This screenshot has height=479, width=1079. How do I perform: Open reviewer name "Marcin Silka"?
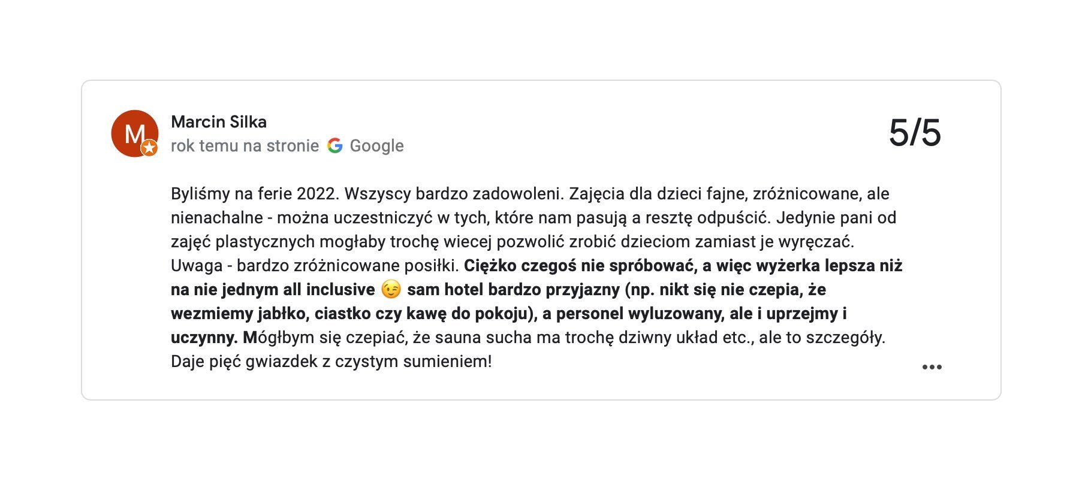coord(219,122)
